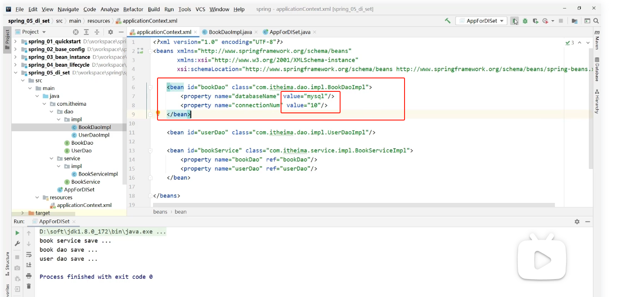Screen dimensions: 618x297
Task: Collapse all in Project panel
Action: tap(97, 32)
